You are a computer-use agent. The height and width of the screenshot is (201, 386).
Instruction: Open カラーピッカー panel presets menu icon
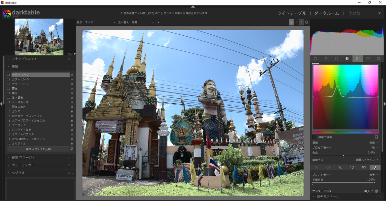(73, 165)
